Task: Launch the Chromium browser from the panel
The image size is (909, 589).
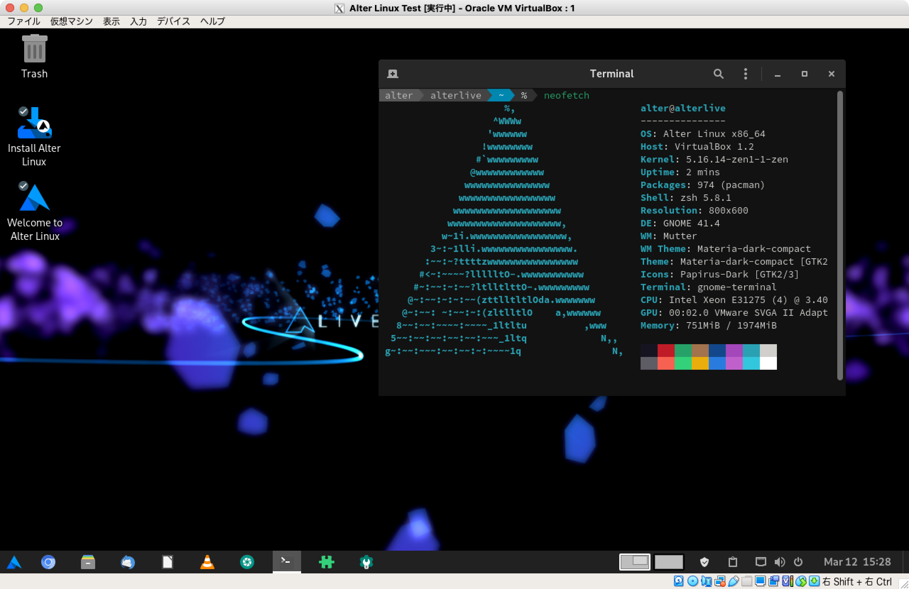Action: (x=48, y=562)
